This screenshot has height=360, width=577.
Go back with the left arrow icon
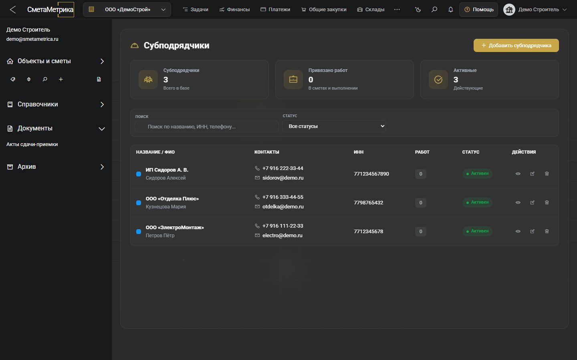(x=13, y=10)
